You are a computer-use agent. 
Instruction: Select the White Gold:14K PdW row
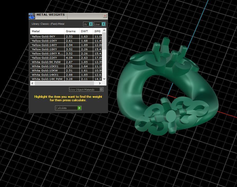(x=66, y=79)
